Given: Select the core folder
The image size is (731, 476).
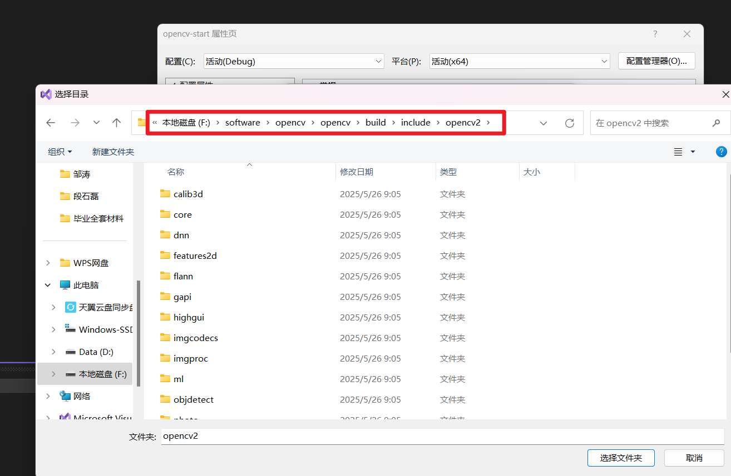Looking at the screenshot, I should tap(182, 214).
